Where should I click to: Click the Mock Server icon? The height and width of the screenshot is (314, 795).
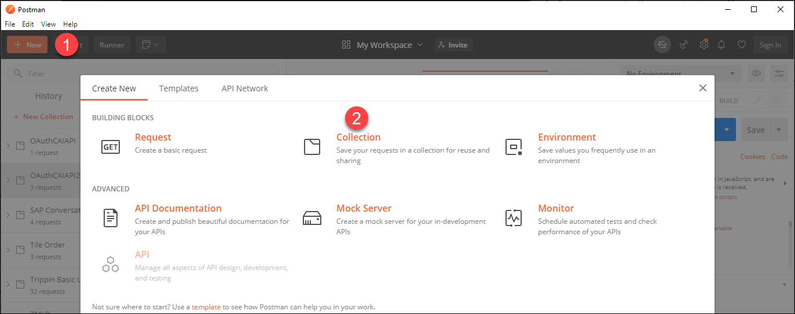point(312,218)
